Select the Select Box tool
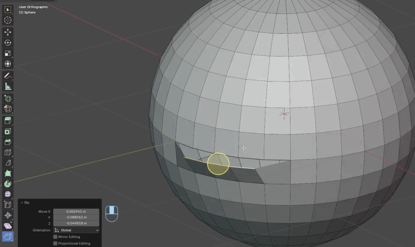The width and height of the screenshot is (415, 247). click(x=8, y=9)
